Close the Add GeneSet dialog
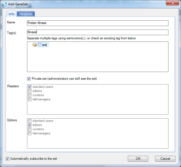The image size is (181, 167). tap(172, 3)
